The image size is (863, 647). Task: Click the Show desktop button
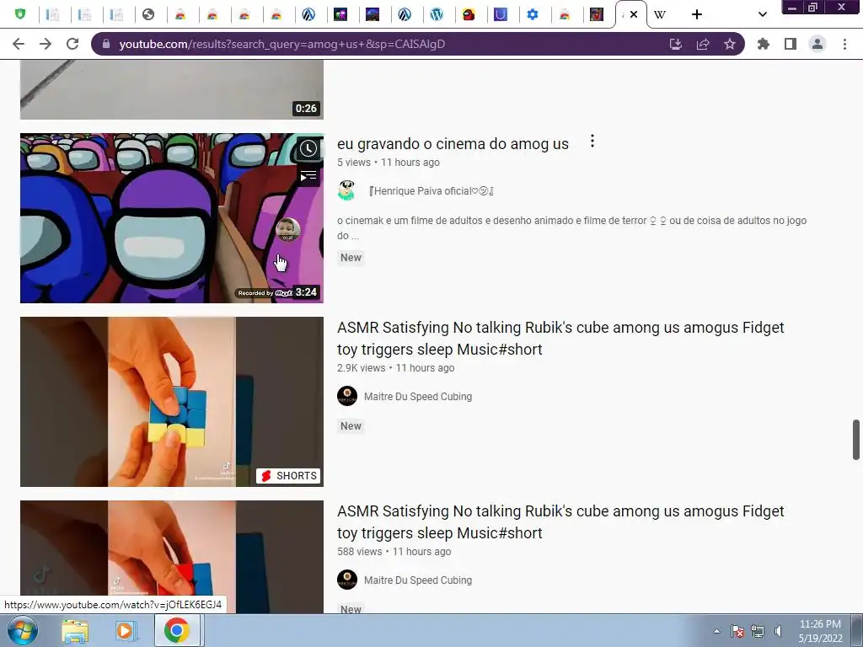[x=857, y=631]
